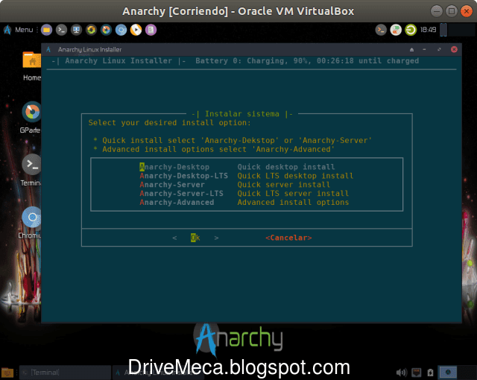Select Anarchy-Advanced install option
The height and width of the screenshot is (380, 477).
coord(177,202)
